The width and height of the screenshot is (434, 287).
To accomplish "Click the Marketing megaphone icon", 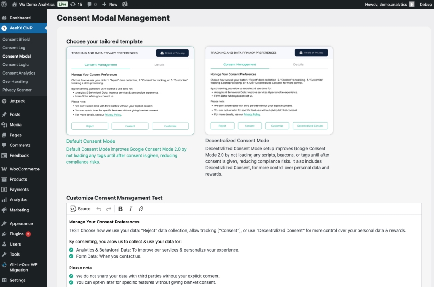I will [x=4, y=210].
